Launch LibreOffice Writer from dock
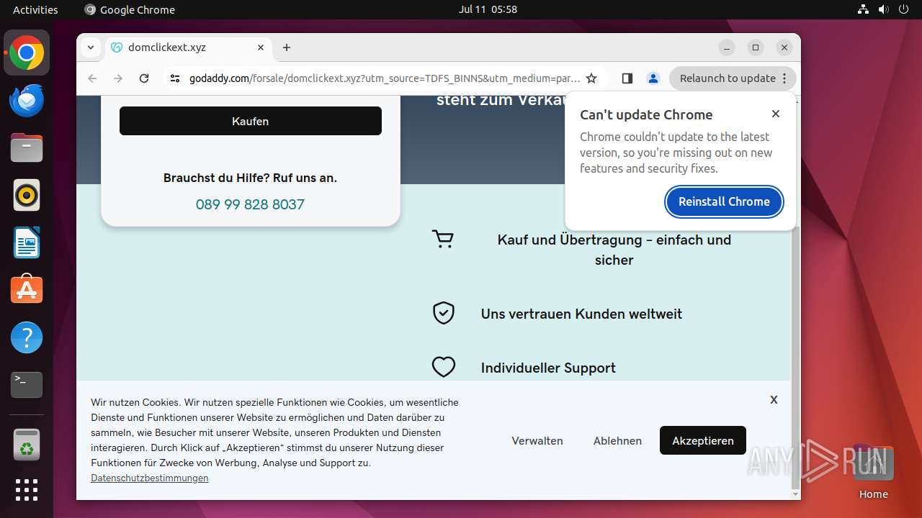 (27, 242)
